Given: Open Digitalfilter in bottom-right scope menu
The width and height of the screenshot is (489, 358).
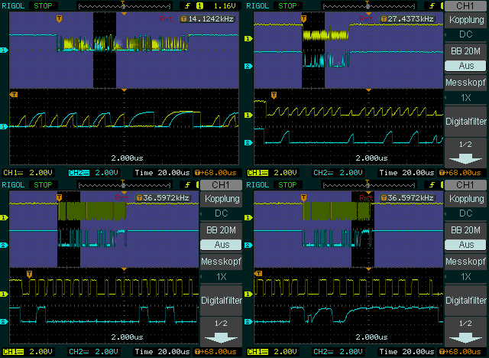Looking at the screenshot, I should coord(465,300).
